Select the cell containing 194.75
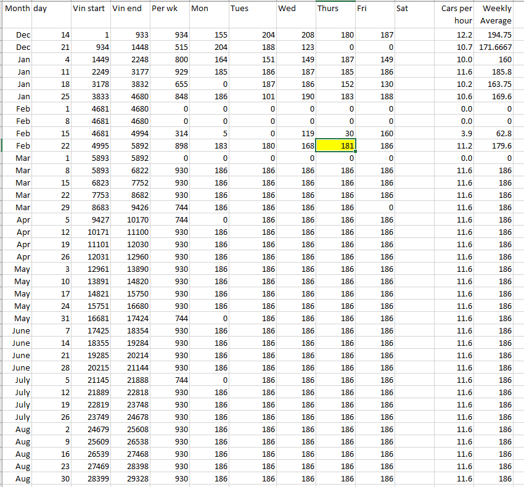 497,35
